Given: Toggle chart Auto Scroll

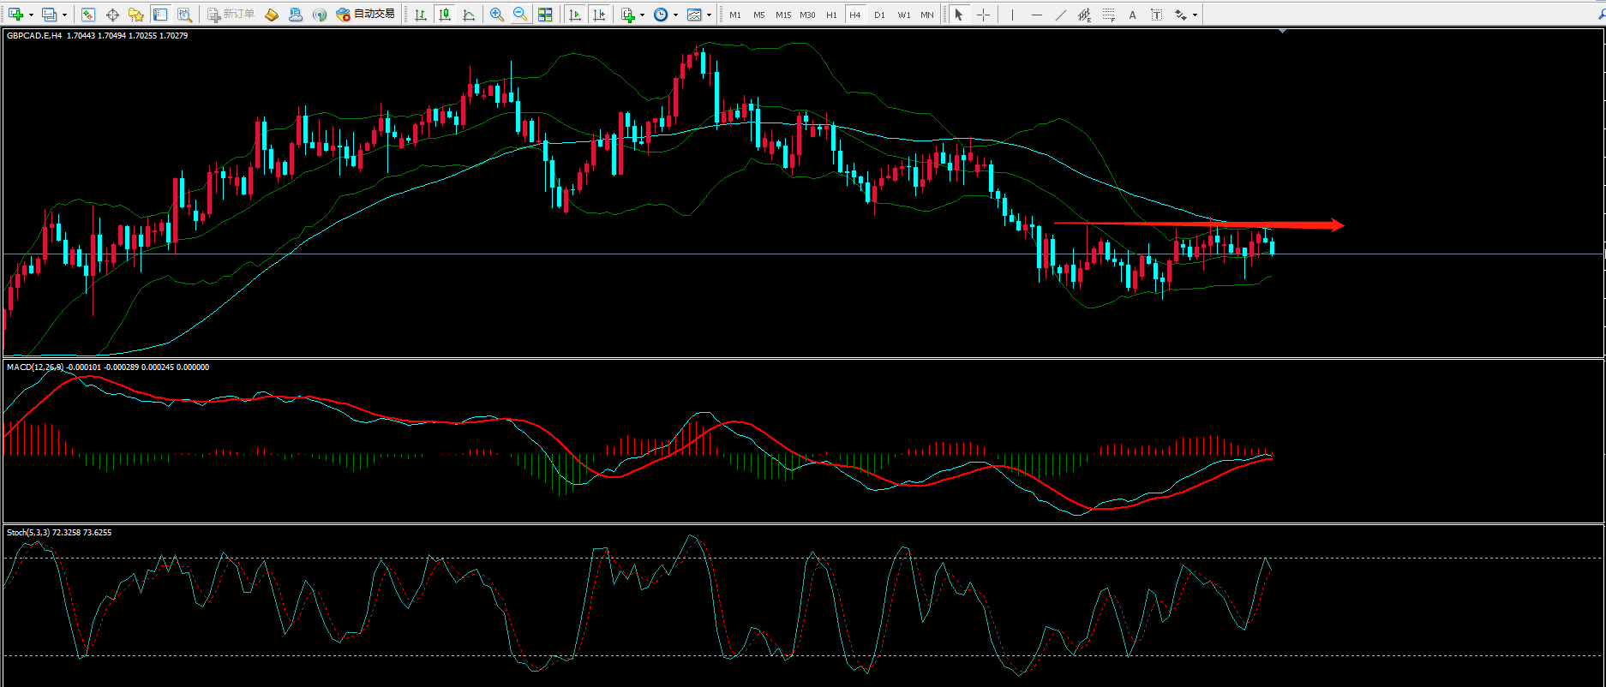Looking at the screenshot, I should (x=575, y=15).
